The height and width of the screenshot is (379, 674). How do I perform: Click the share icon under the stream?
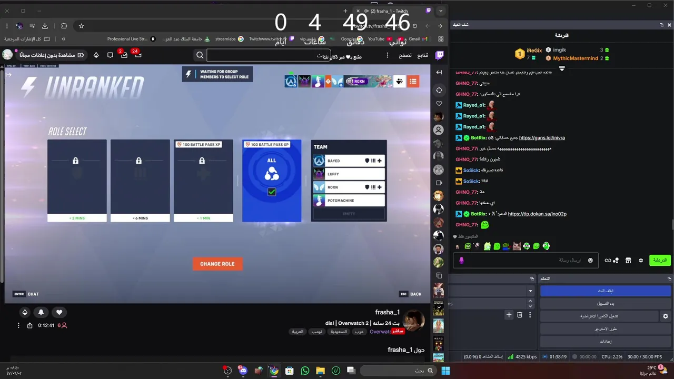pyautogui.click(x=30, y=325)
